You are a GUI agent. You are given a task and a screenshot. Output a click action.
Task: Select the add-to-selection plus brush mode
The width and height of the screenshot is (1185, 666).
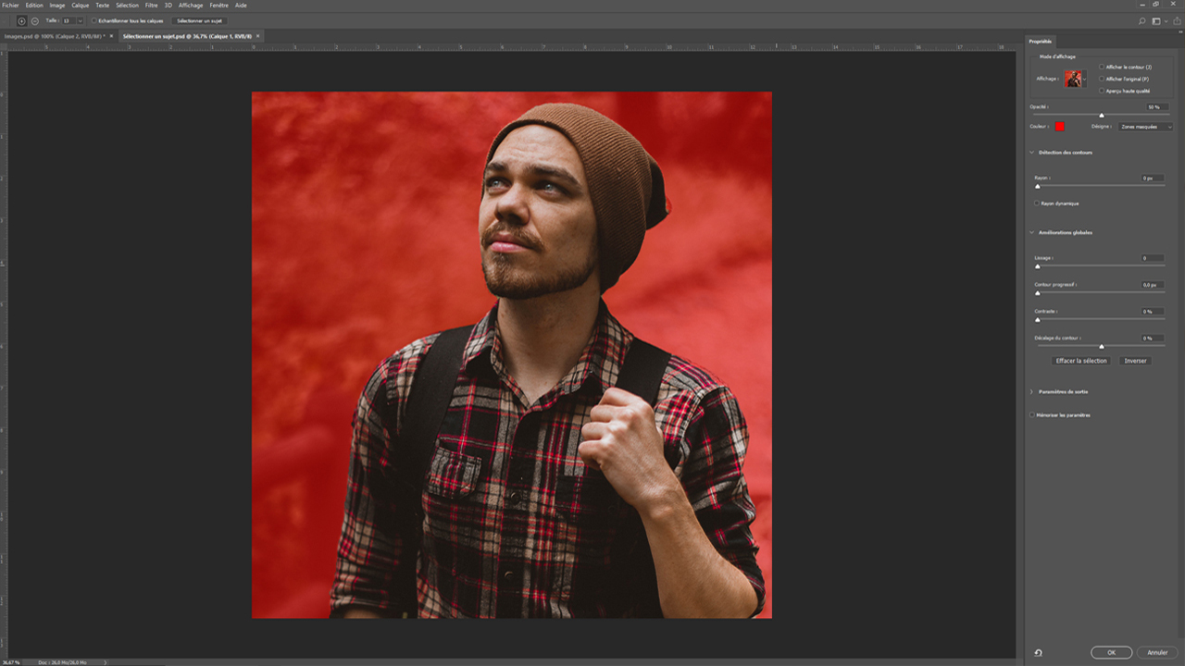21,20
